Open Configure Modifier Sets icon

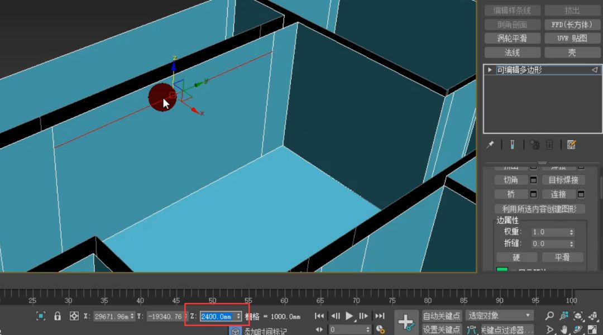click(x=572, y=145)
